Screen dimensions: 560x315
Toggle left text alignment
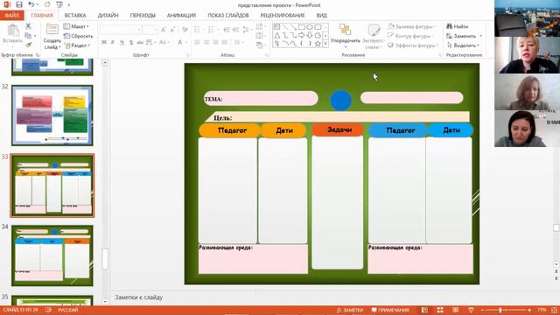click(198, 43)
